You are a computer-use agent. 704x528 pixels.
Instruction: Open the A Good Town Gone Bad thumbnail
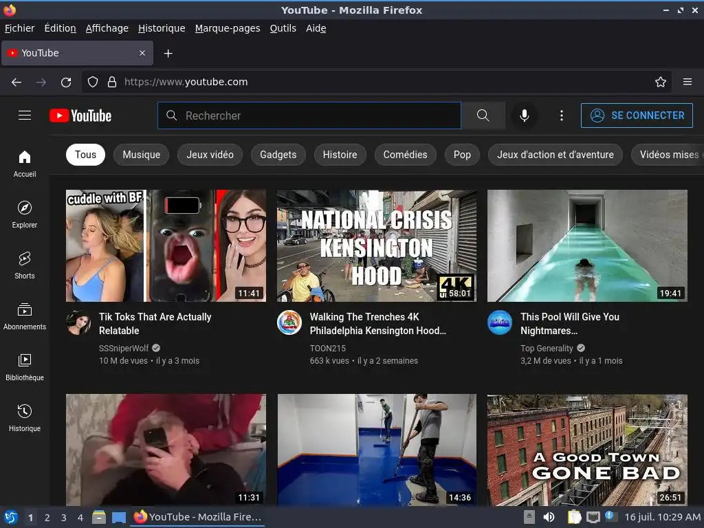click(x=587, y=450)
